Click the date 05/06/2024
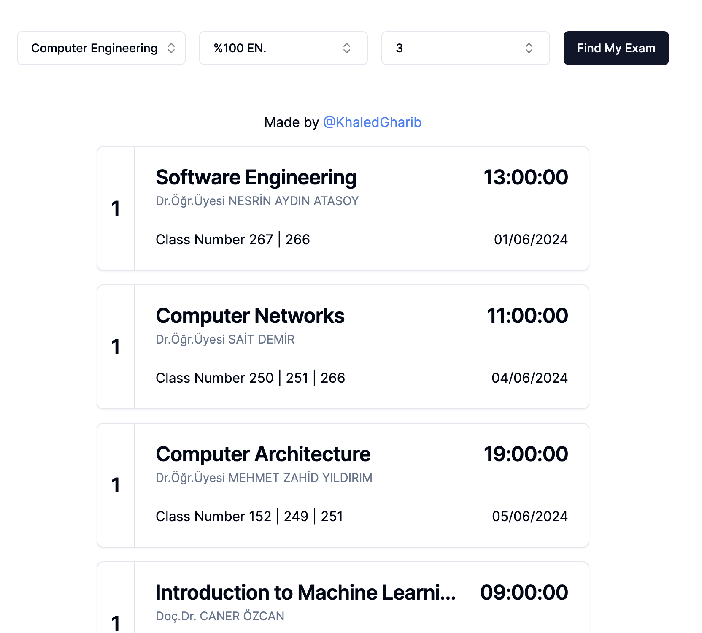This screenshot has width=702, height=633. tap(530, 517)
